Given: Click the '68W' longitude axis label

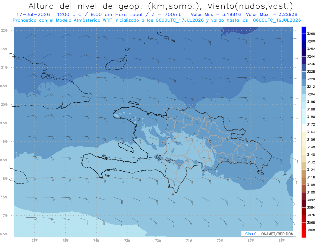Looking at the screenshot, I should 282,241.
